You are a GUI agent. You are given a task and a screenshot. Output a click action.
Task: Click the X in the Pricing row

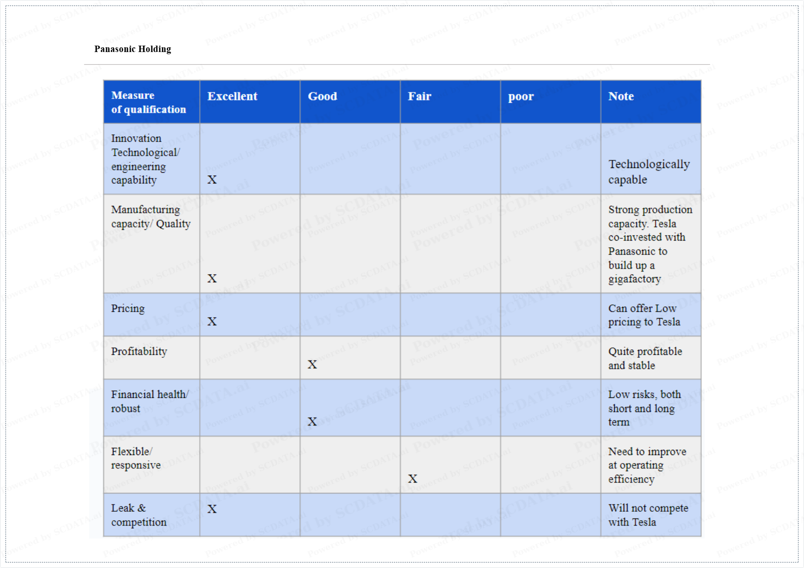click(x=212, y=322)
